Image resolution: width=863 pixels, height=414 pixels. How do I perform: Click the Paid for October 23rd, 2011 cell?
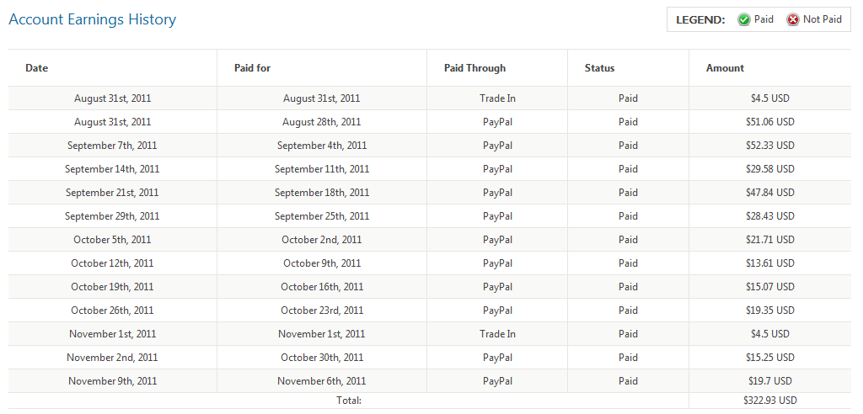tap(322, 310)
